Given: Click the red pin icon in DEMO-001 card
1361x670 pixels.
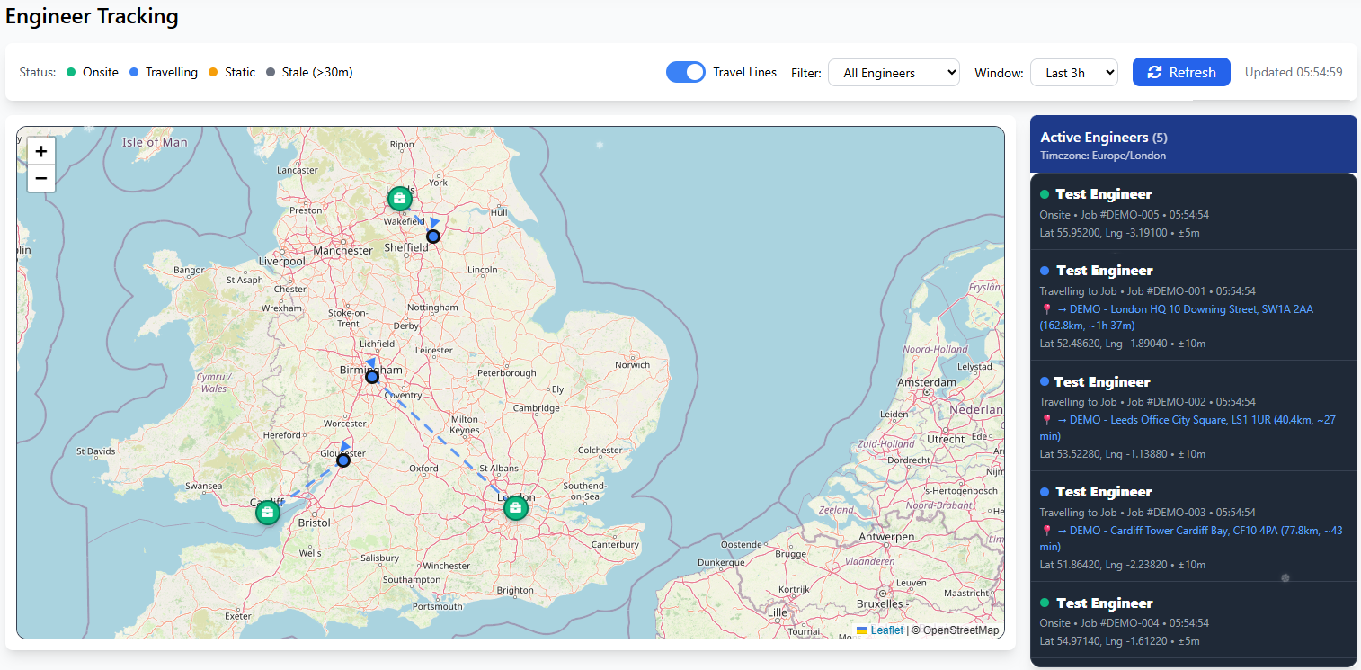Looking at the screenshot, I should [1045, 309].
